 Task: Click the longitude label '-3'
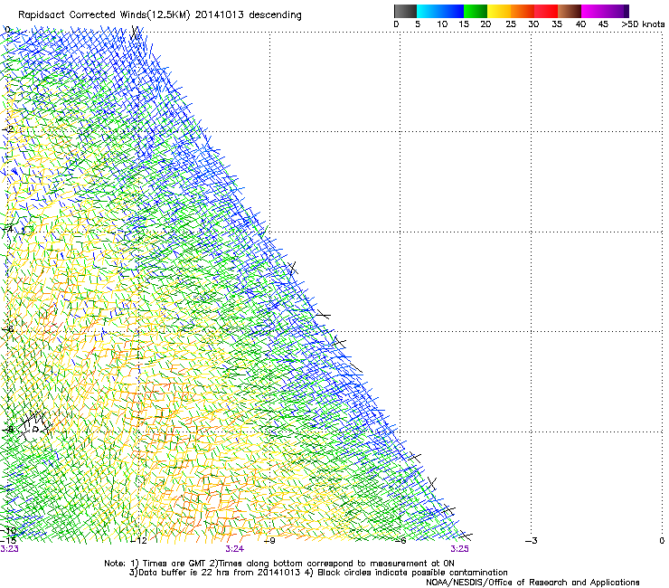532,541
